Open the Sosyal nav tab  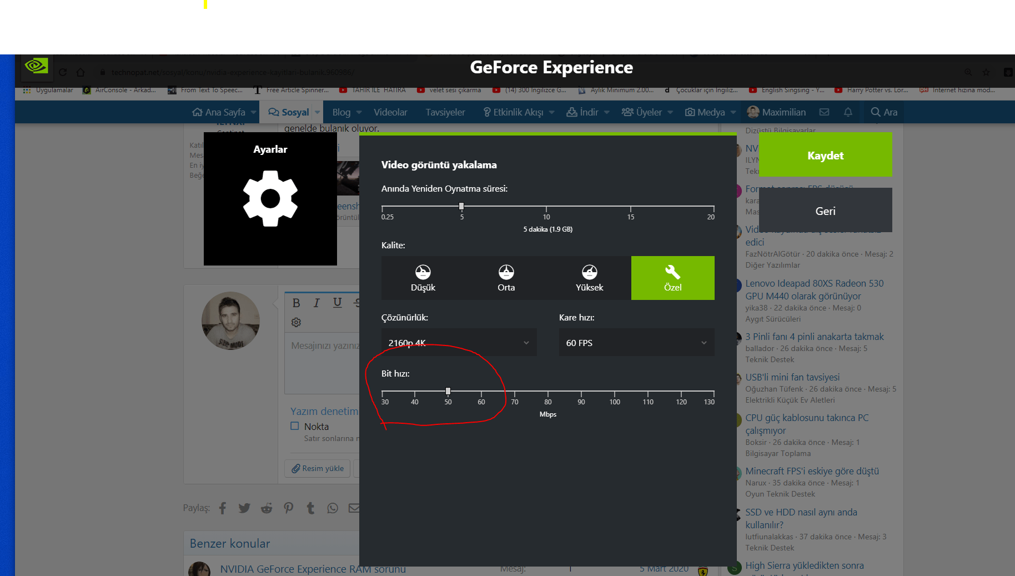pos(289,112)
